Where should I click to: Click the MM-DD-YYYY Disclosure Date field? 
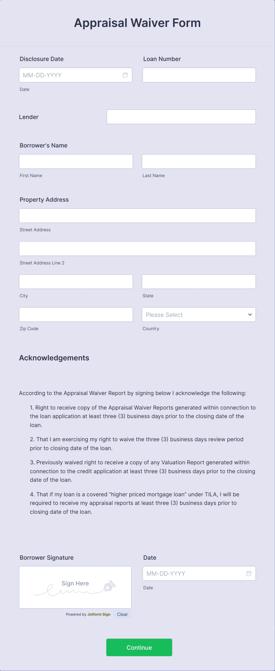(68, 75)
